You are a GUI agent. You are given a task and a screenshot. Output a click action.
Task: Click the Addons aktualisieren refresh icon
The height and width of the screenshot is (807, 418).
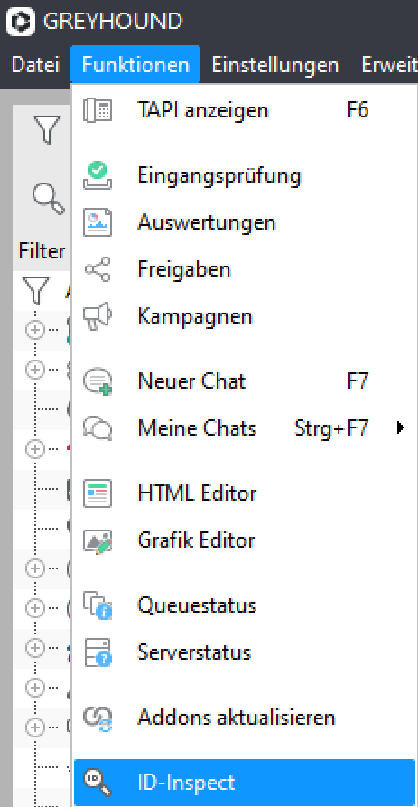[x=98, y=718]
